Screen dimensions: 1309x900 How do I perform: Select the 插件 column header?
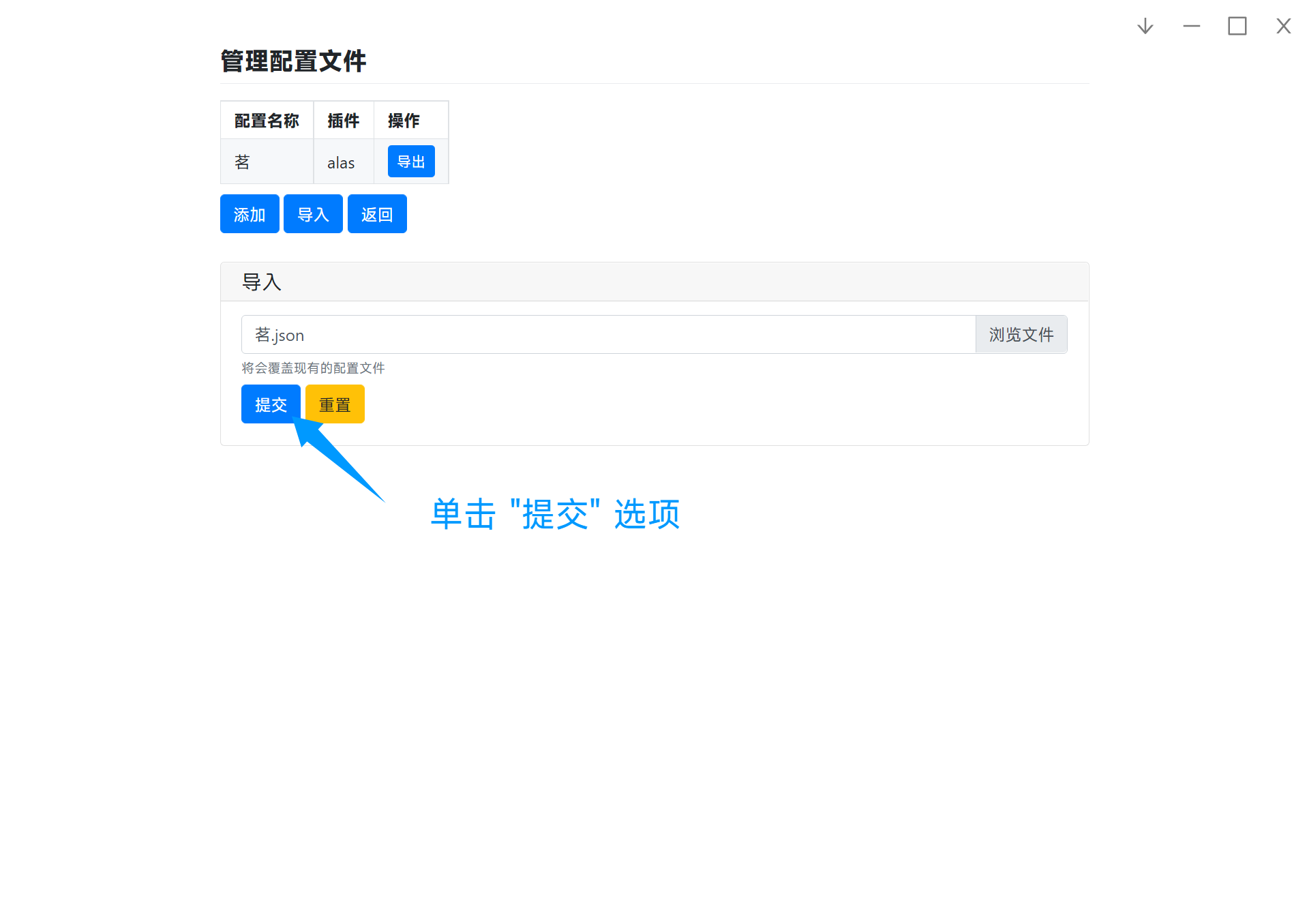tap(343, 120)
